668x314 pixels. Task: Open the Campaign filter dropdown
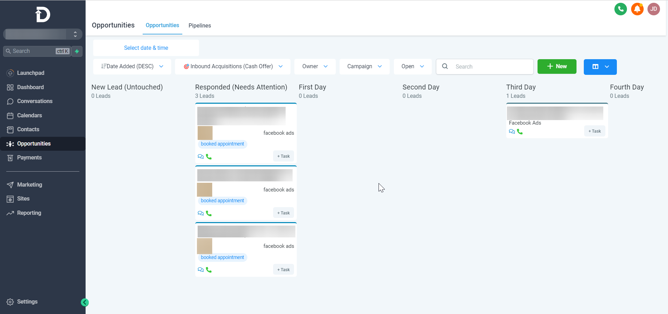pyautogui.click(x=365, y=66)
